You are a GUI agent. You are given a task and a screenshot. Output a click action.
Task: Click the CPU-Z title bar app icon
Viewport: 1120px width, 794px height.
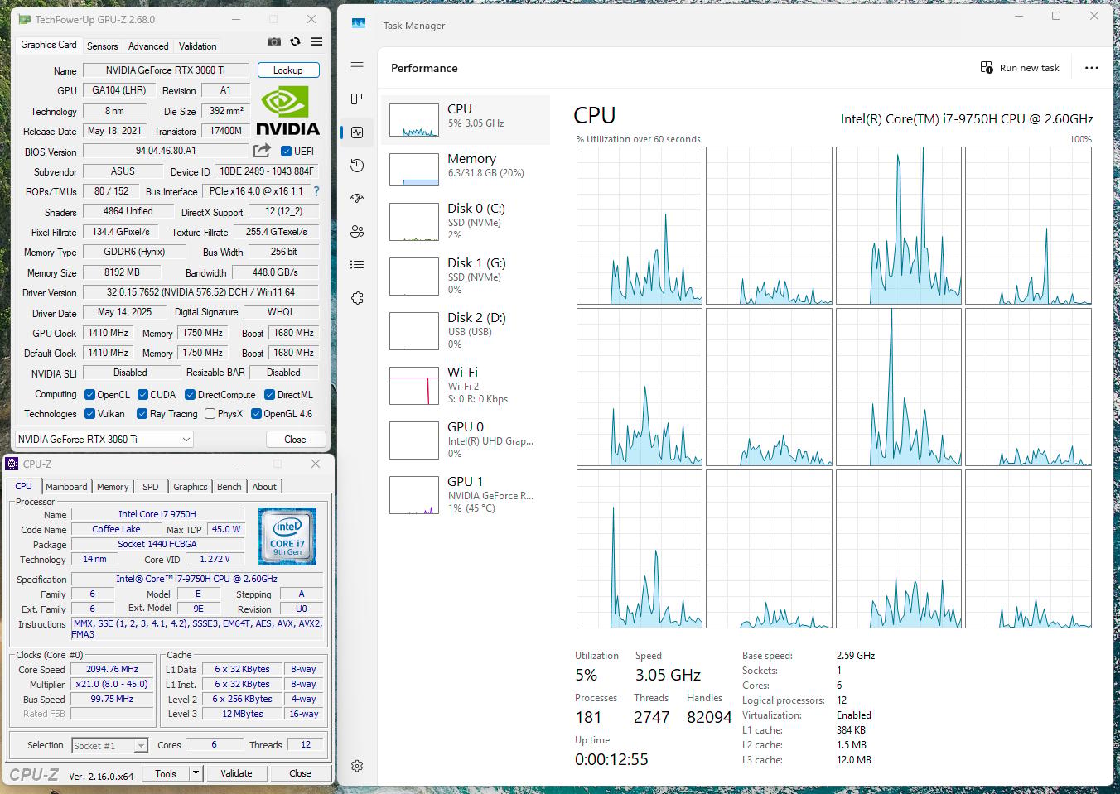pyautogui.click(x=12, y=464)
